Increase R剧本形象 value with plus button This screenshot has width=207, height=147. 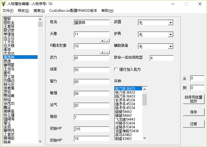point(102,52)
